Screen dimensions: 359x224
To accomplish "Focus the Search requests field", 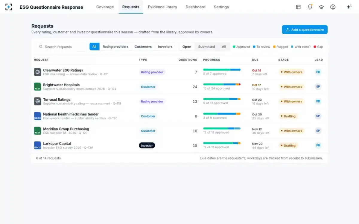I will (62, 47).
